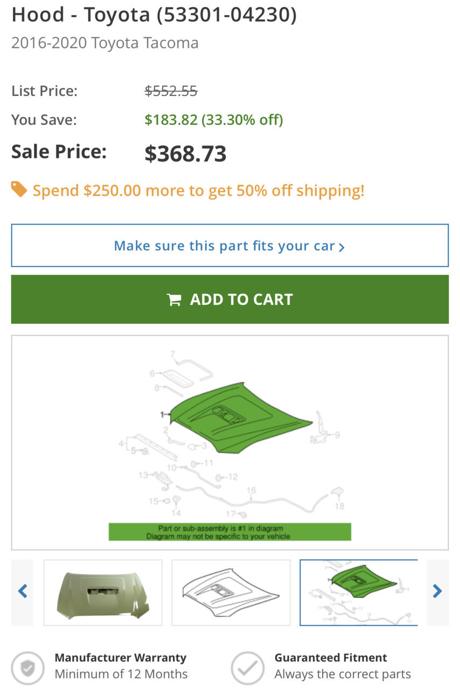Show previous thumbnails with left arrow

click(22, 592)
